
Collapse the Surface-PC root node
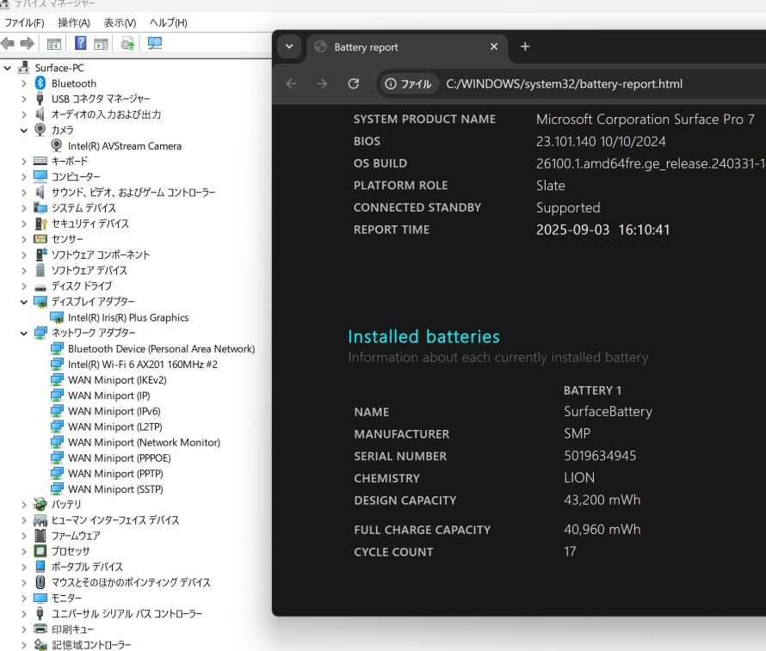[x=8, y=68]
